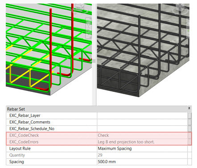
Task: Select the Rebar Set group title
Action: [x=16, y=109]
